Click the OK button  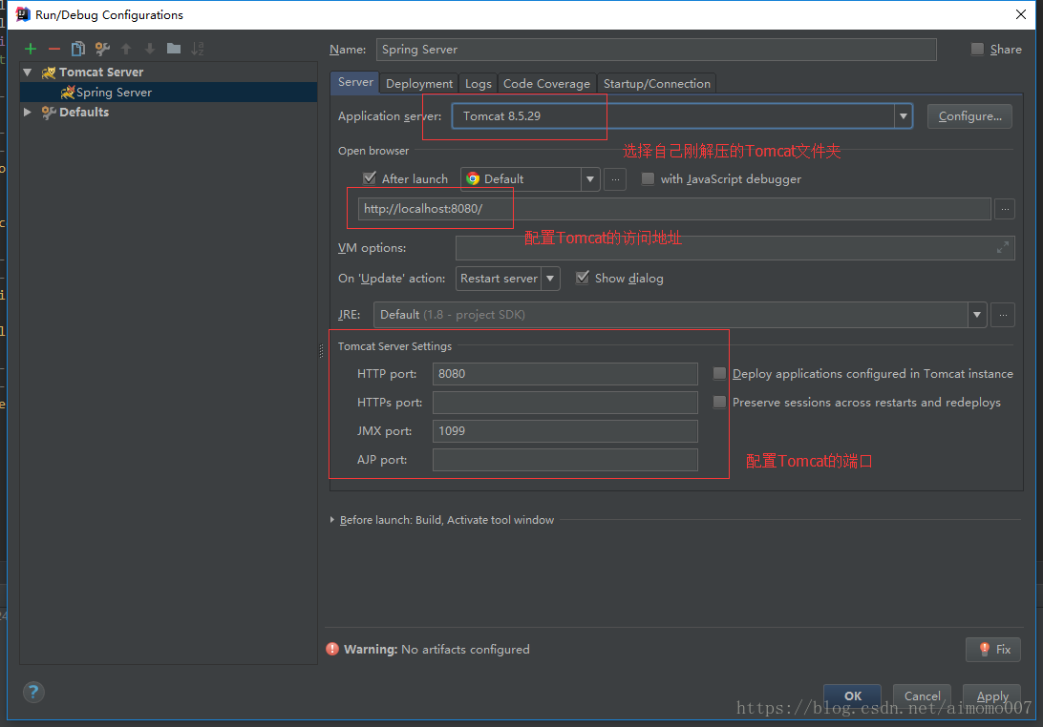click(x=853, y=696)
